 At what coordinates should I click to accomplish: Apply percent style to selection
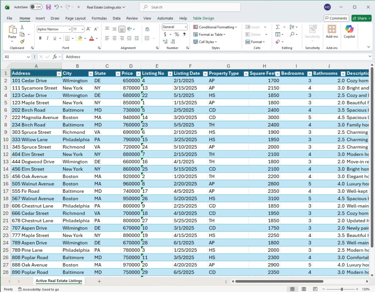(177, 34)
